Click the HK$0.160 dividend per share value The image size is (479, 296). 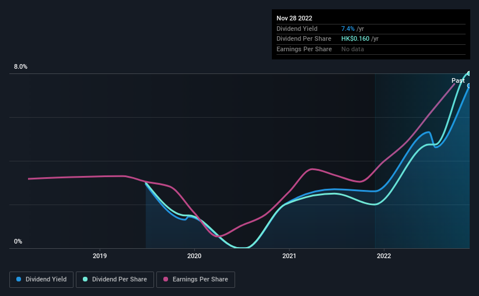click(x=355, y=39)
